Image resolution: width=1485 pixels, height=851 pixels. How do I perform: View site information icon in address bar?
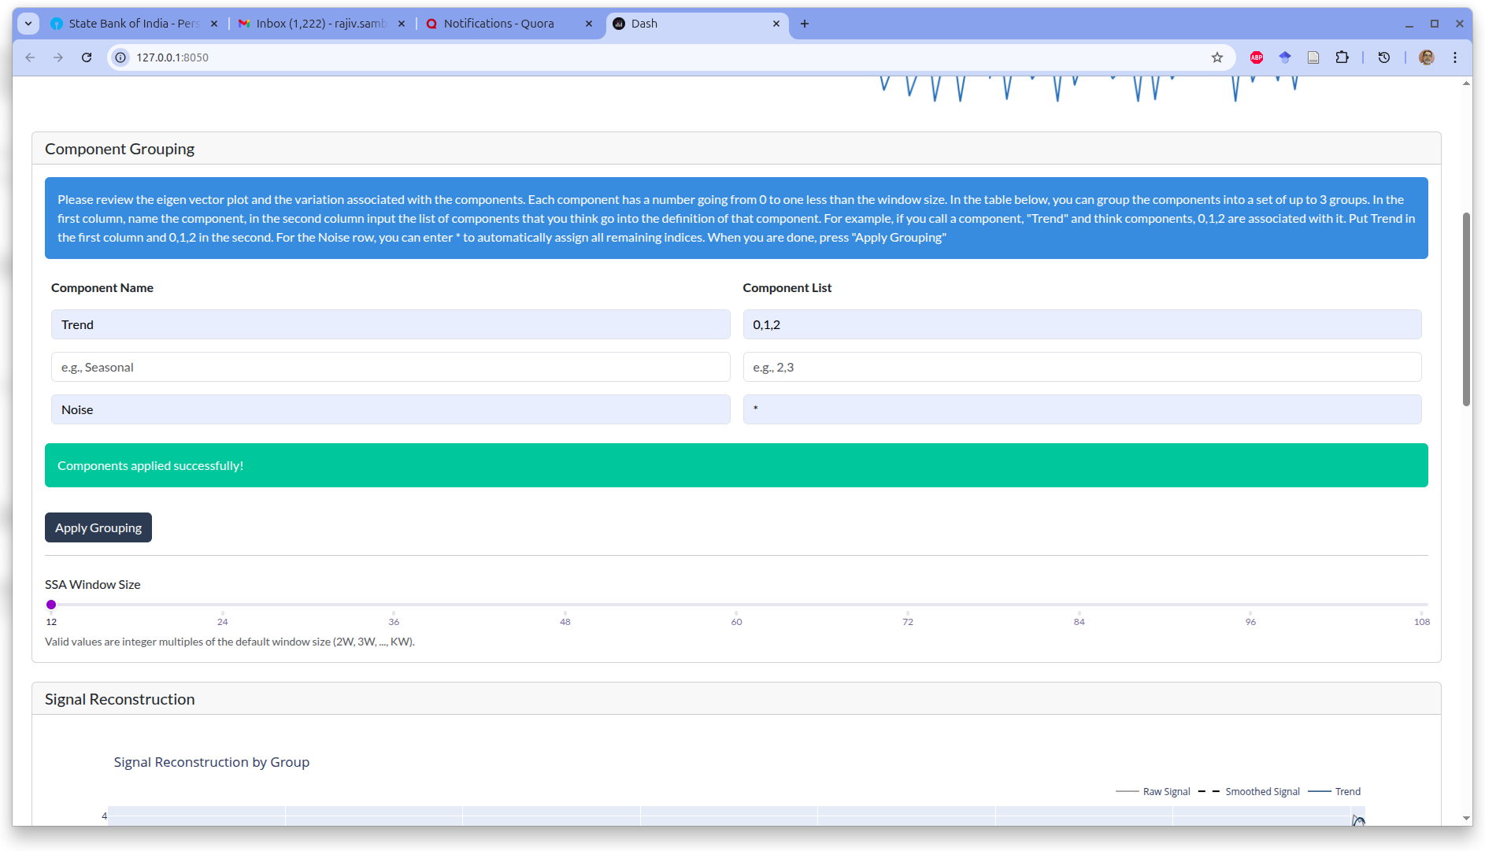[x=120, y=57]
